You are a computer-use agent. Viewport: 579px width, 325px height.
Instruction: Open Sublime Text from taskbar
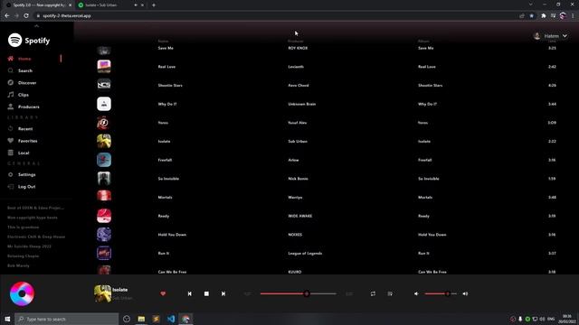157,319
